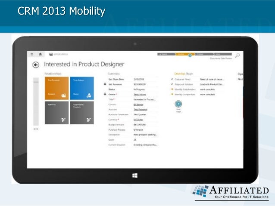
Task: Open the blue Terry Adams owner tile
Action: coord(82,88)
